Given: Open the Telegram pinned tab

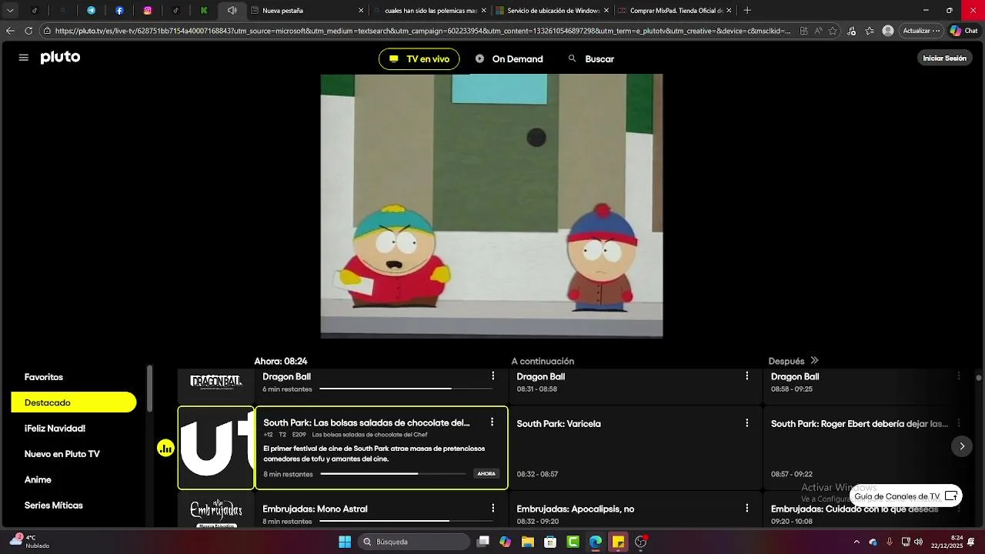Looking at the screenshot, I should [91, 11].
